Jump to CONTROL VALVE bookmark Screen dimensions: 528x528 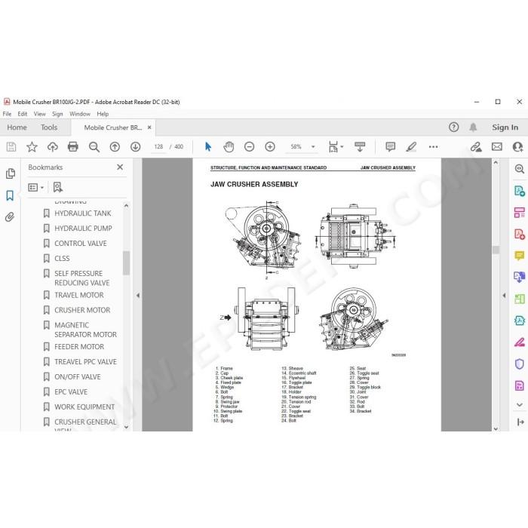pos(81,243)
